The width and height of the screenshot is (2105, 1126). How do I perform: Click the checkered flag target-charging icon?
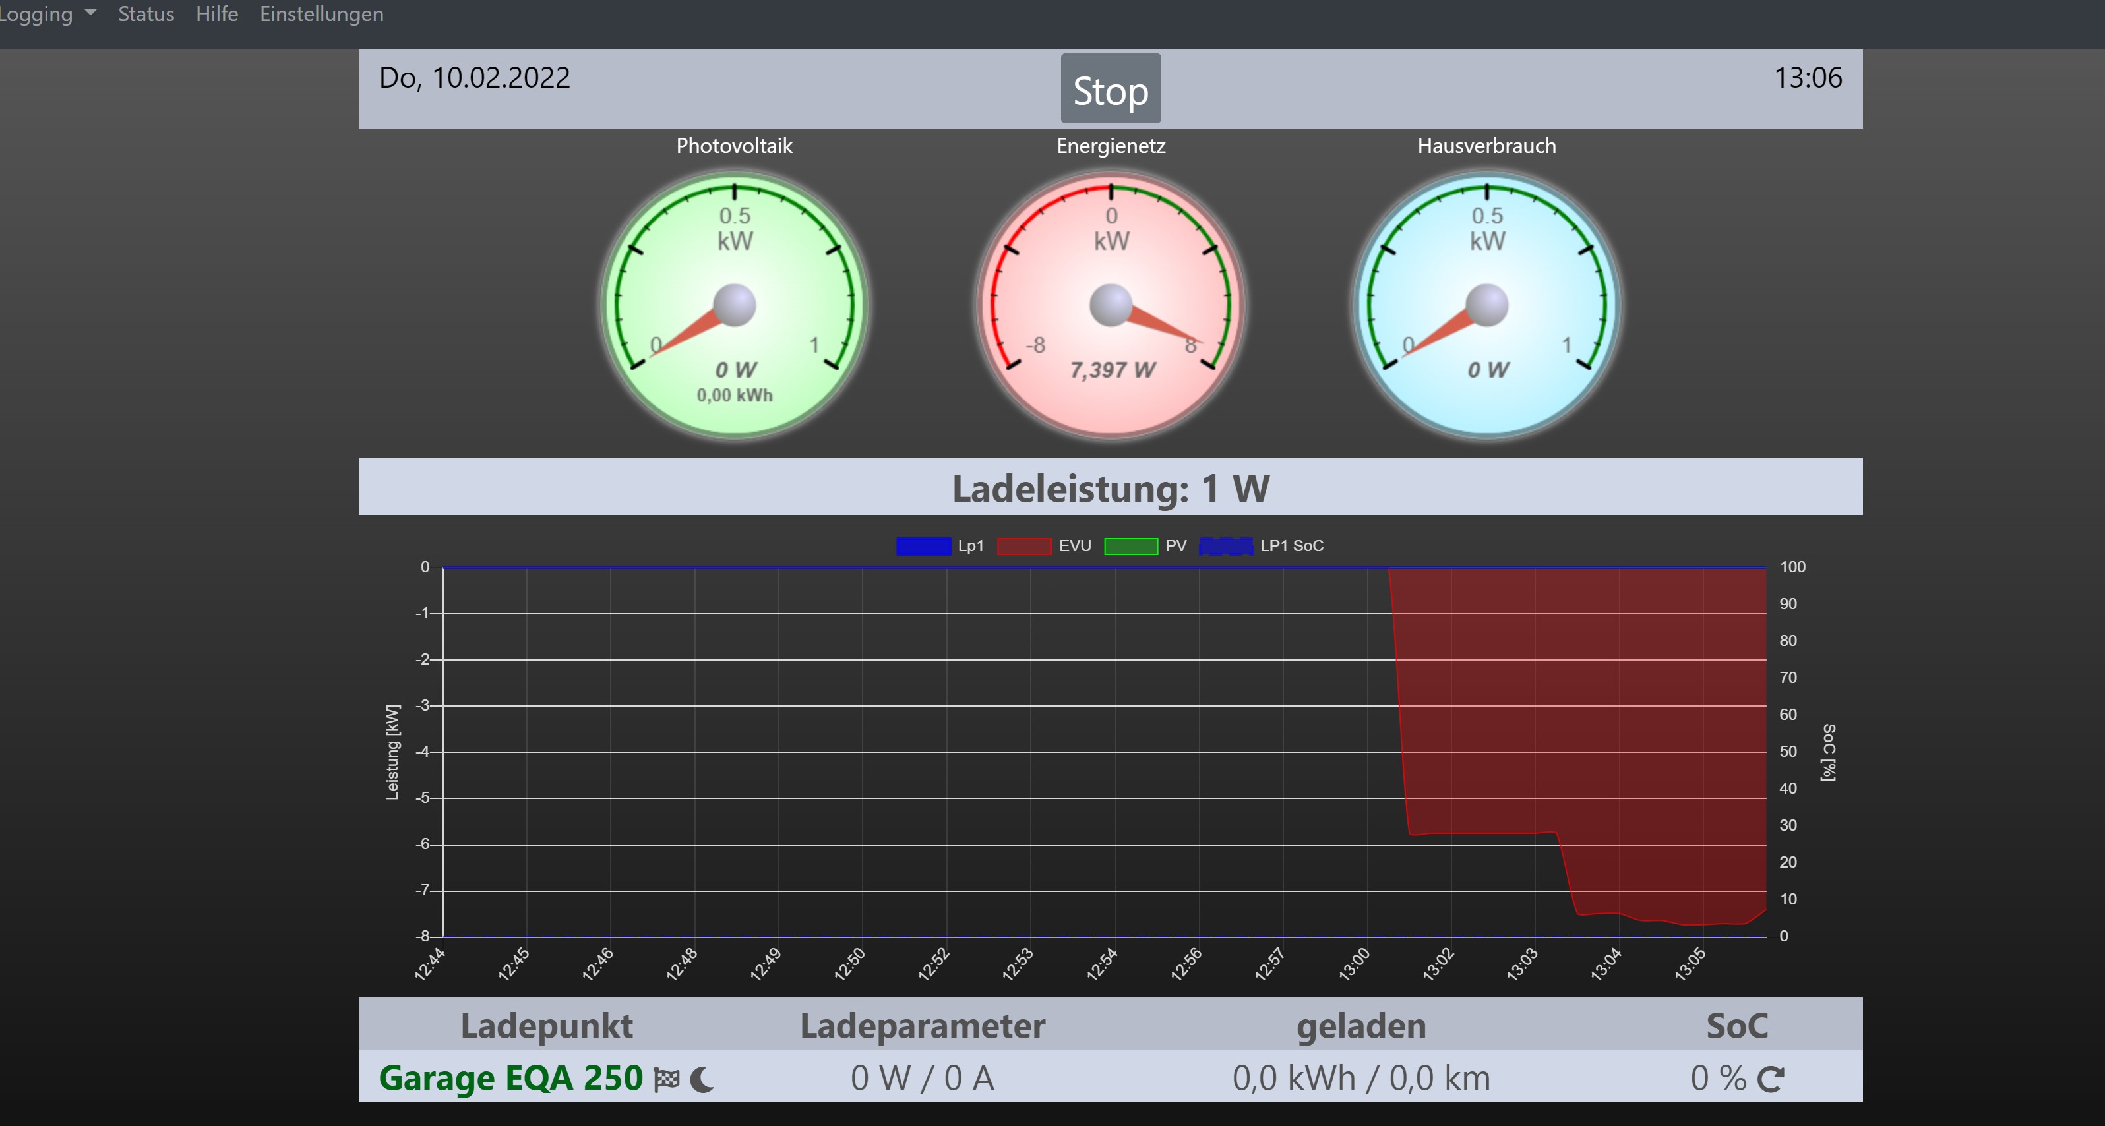click(x=667, y=1079)
